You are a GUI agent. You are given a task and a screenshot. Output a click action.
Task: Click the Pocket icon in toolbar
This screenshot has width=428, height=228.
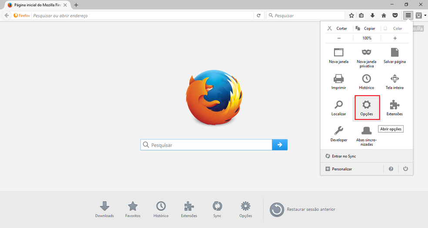pos(395,16)
